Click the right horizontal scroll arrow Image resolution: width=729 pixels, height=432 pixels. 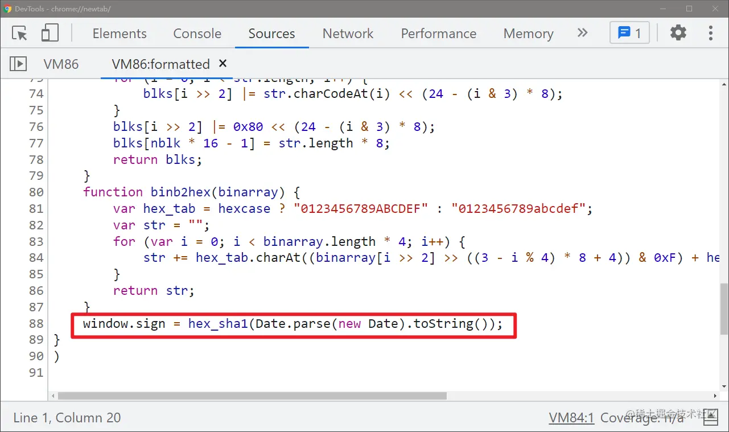click(x=715, y=396)
